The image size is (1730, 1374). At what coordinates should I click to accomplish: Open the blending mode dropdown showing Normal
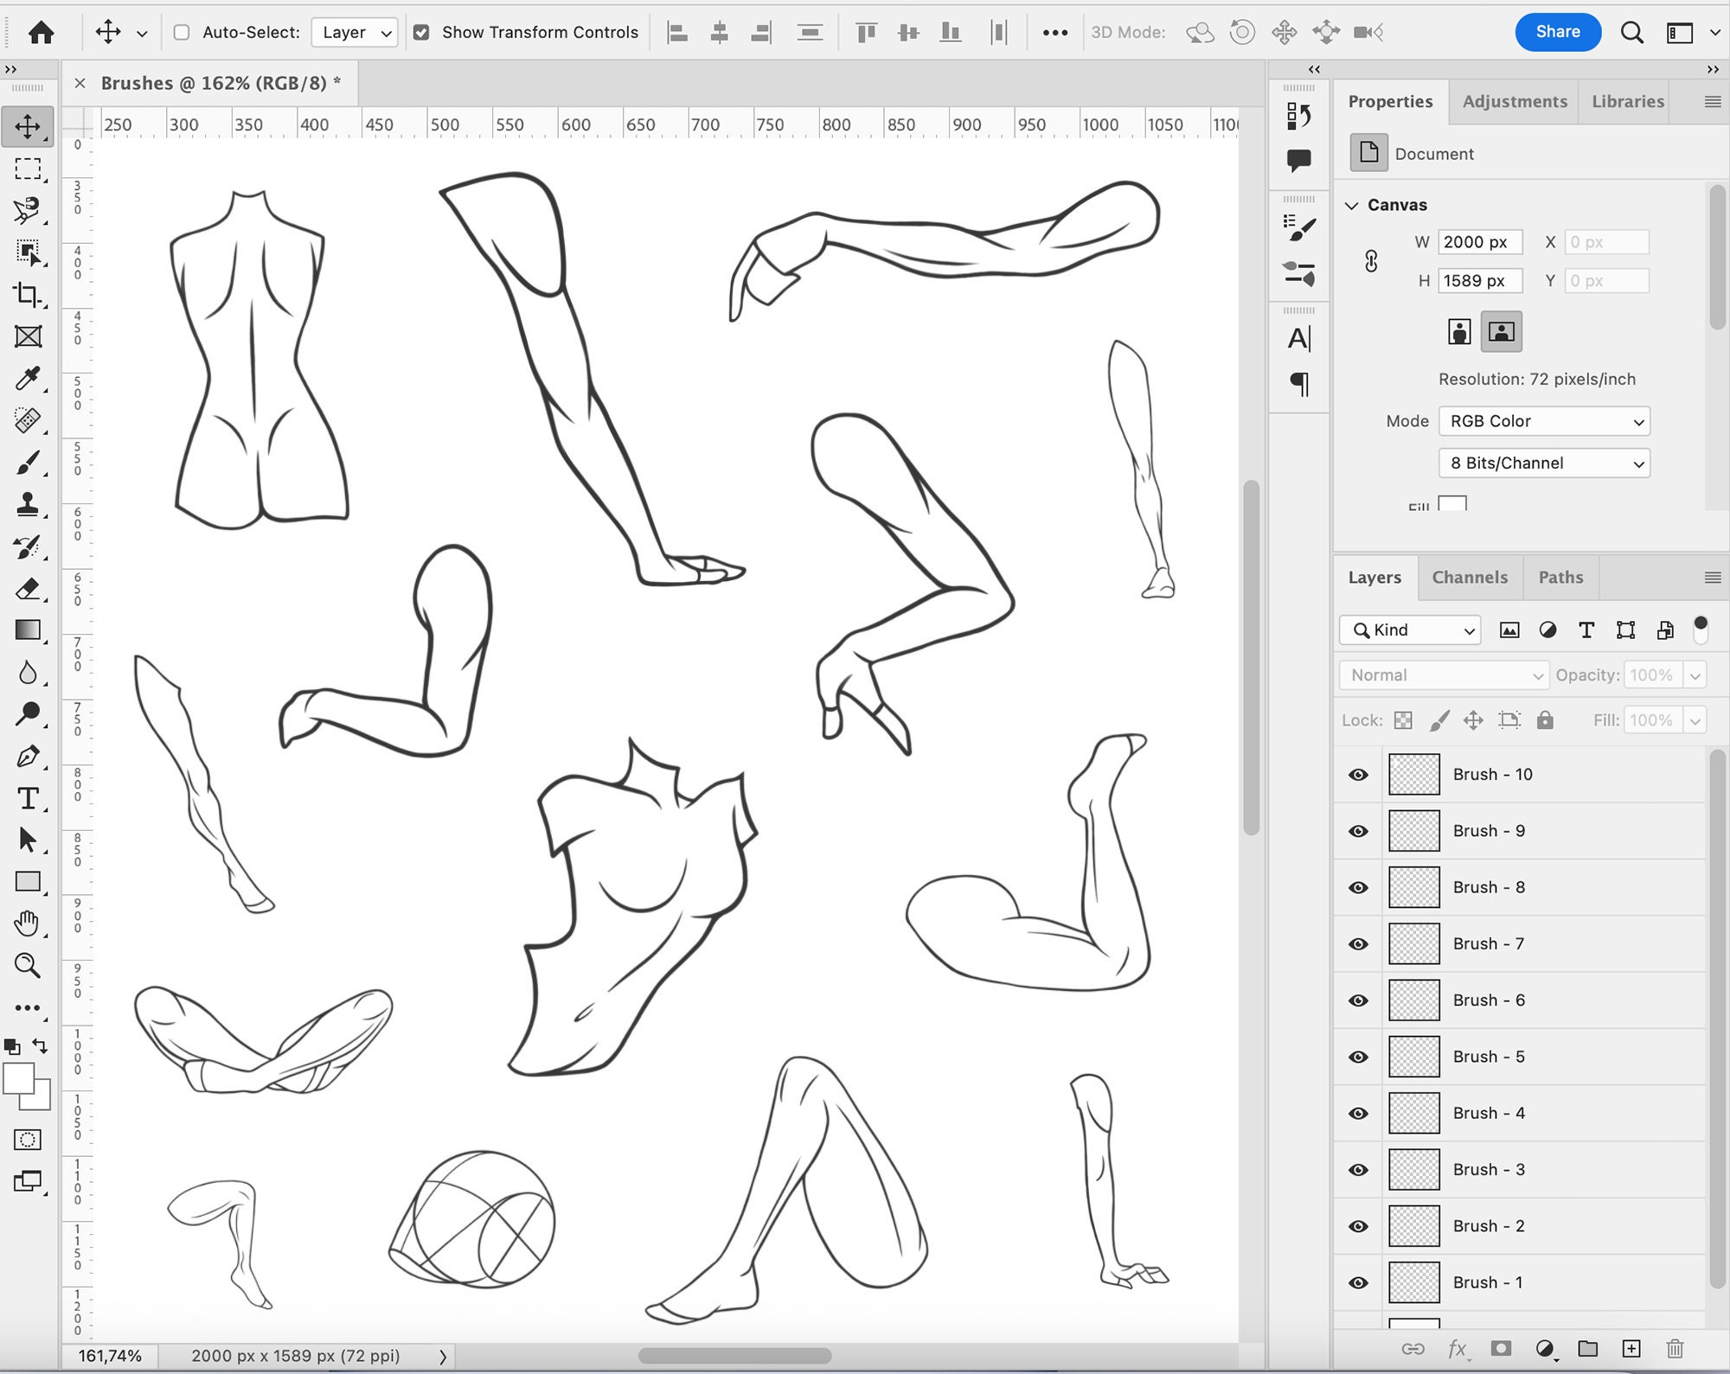pyautogui.click(x=1443, y=675)
